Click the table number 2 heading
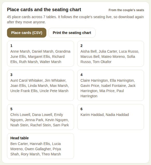This screenshot has width=151, height=165. [x=81, y=46]
